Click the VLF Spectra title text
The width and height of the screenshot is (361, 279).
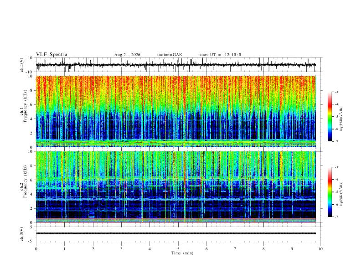coord(52,55)
